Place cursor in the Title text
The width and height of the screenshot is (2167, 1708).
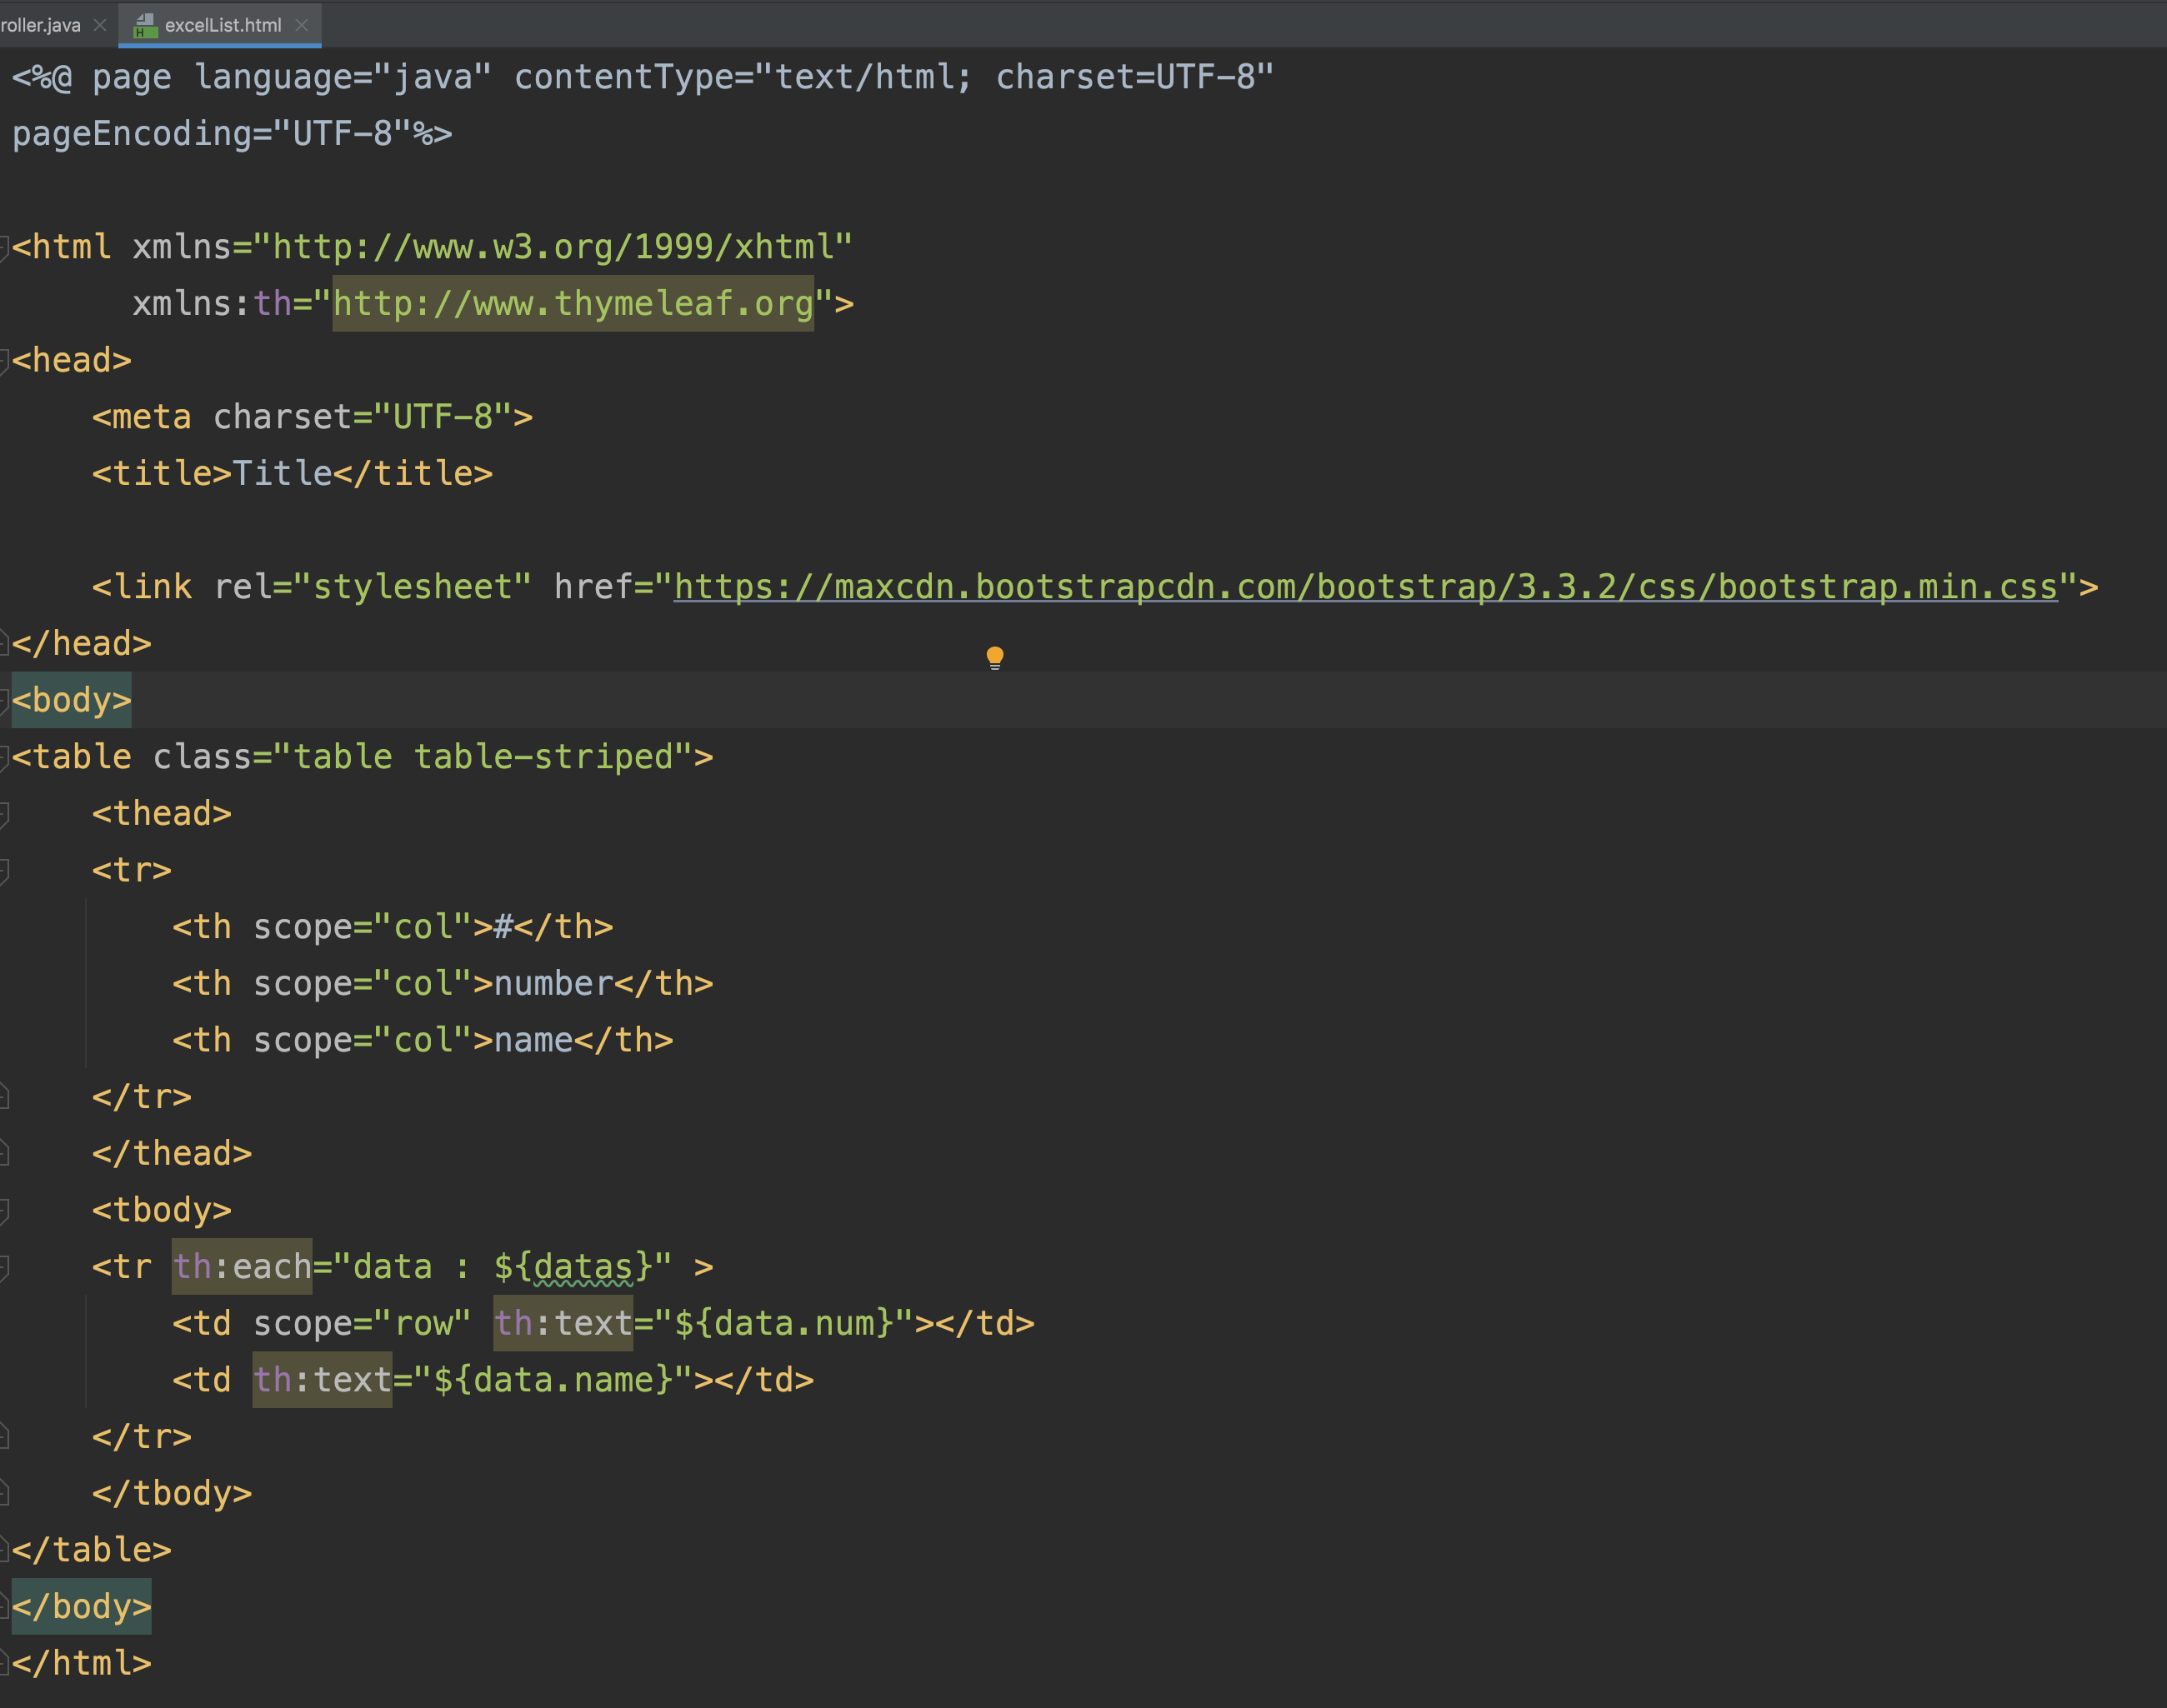(281, 473)
